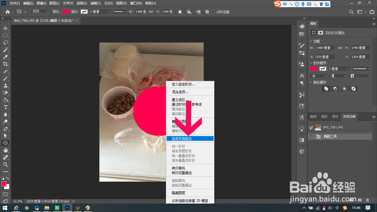This screenshot has height=212, width=377.
Task: Open the 3D panel icon in the dock
Action: tap(302, 151)
